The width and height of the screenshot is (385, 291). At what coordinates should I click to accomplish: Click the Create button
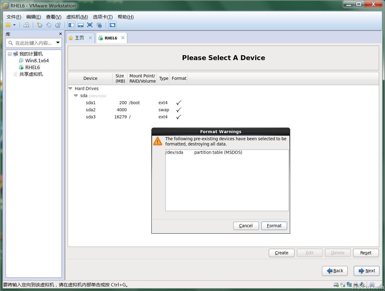(281, 253)
